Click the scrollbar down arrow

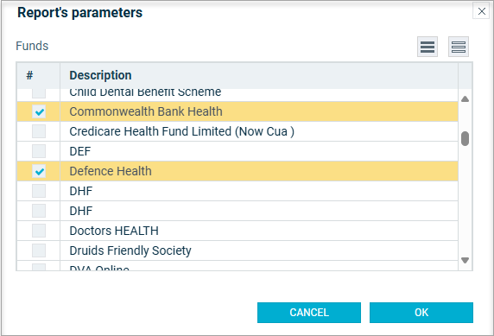coord(465,260)
